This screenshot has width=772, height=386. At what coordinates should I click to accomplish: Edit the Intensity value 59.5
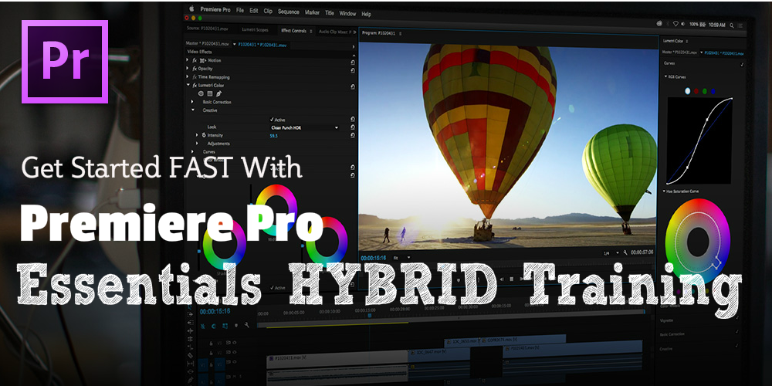(274, 136)
